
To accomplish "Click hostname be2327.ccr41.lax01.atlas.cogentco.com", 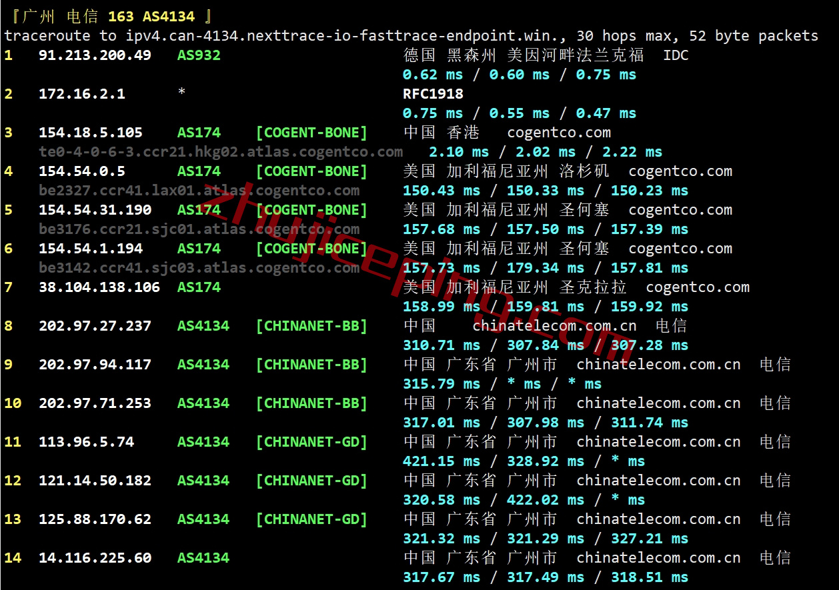I will coord(199,191).
